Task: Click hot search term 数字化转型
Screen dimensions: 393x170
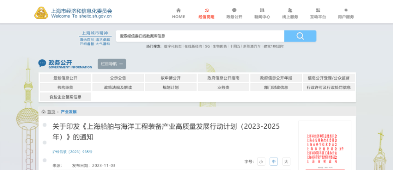Action: tap(173, 46)
